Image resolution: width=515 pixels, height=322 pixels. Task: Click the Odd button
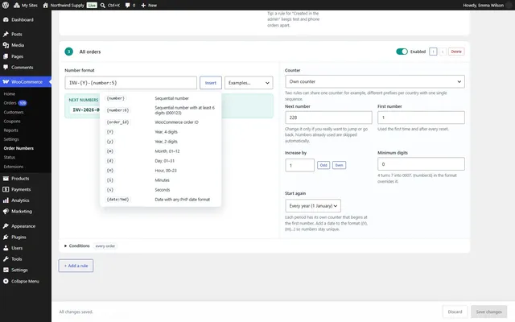pyautogui.click(x=323, y=165)
